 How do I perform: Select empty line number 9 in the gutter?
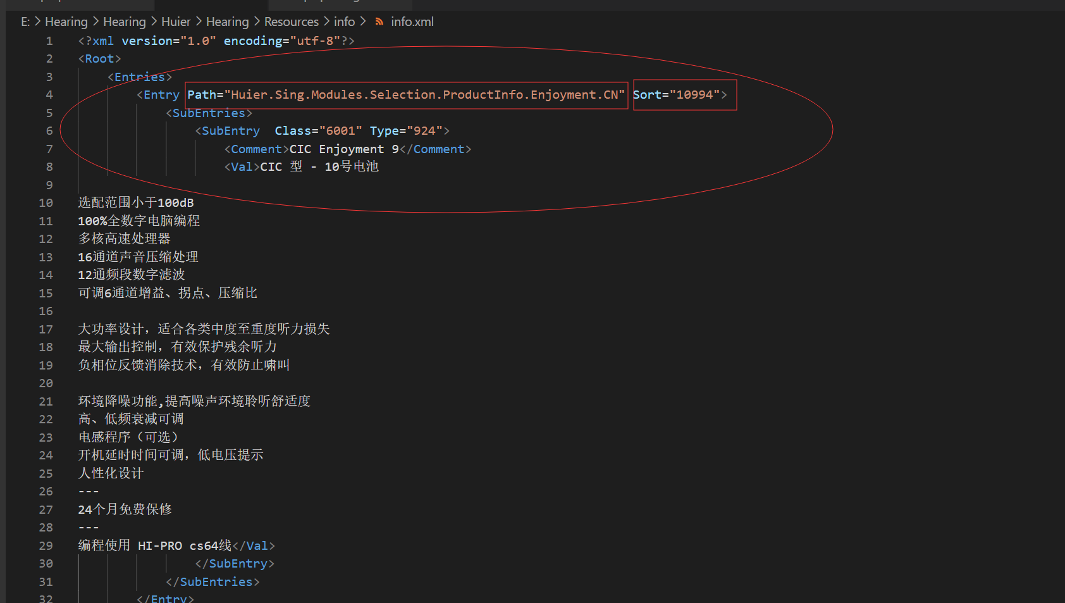pos(49,185)
